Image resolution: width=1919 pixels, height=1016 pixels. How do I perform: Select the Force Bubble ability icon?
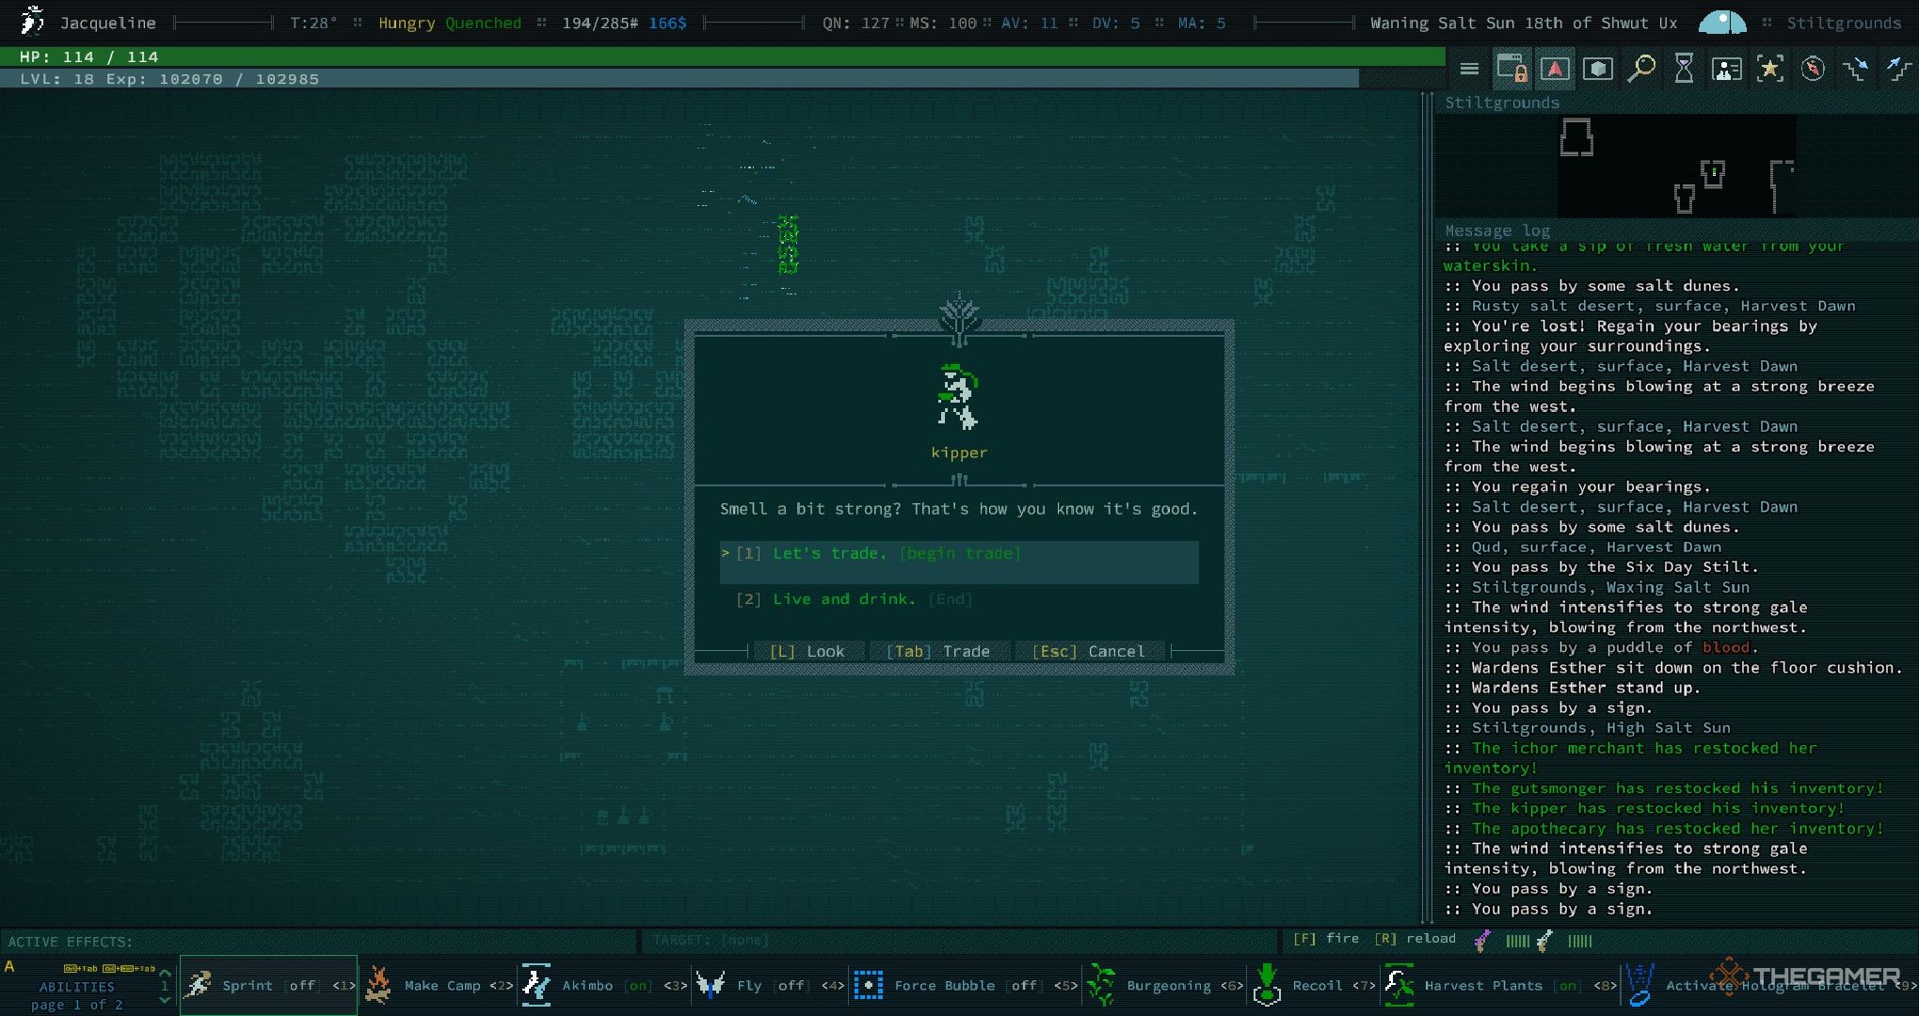point(868,986)
